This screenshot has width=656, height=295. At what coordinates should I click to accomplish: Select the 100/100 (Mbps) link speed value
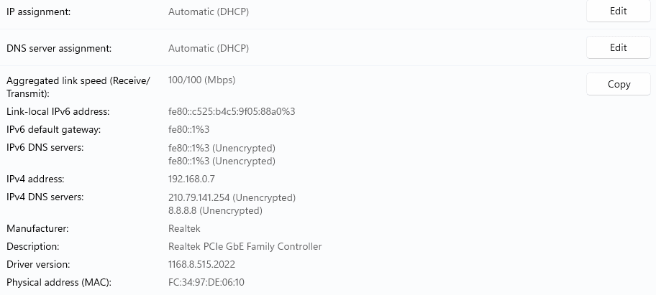pos(201,80)
